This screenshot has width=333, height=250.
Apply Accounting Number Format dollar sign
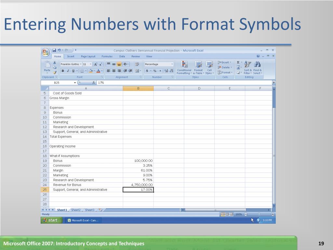pyautogui.click(x=147, y=71)
